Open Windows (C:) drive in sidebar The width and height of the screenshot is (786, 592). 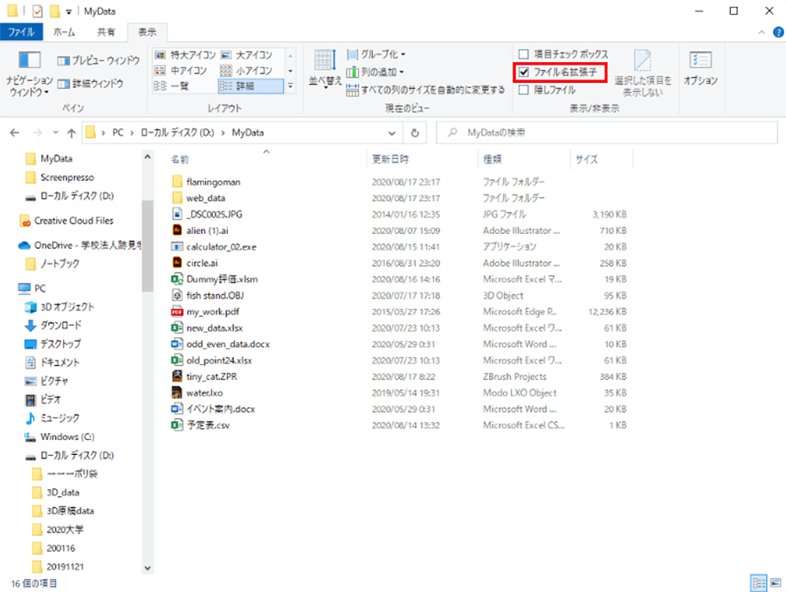(67, 437)
